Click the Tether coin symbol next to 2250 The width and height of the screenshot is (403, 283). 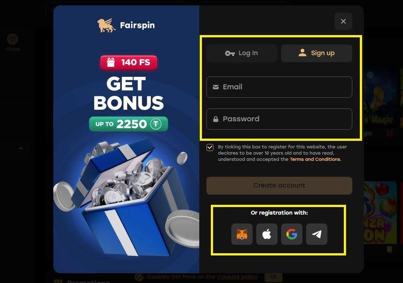pos(156,124)
